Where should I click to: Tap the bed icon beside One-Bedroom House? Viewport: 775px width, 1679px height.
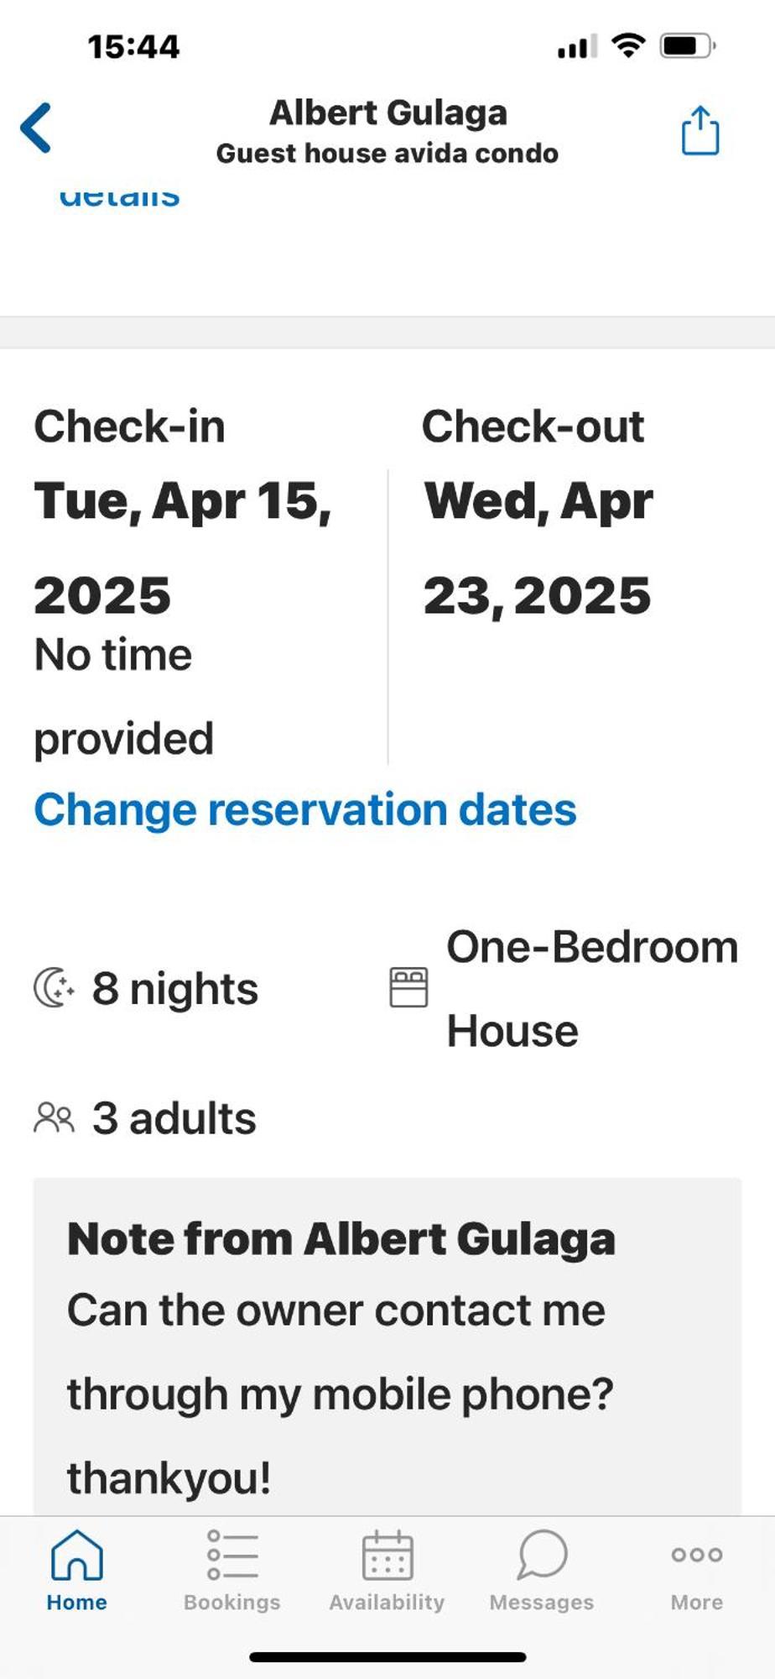[x=408, y=987]
